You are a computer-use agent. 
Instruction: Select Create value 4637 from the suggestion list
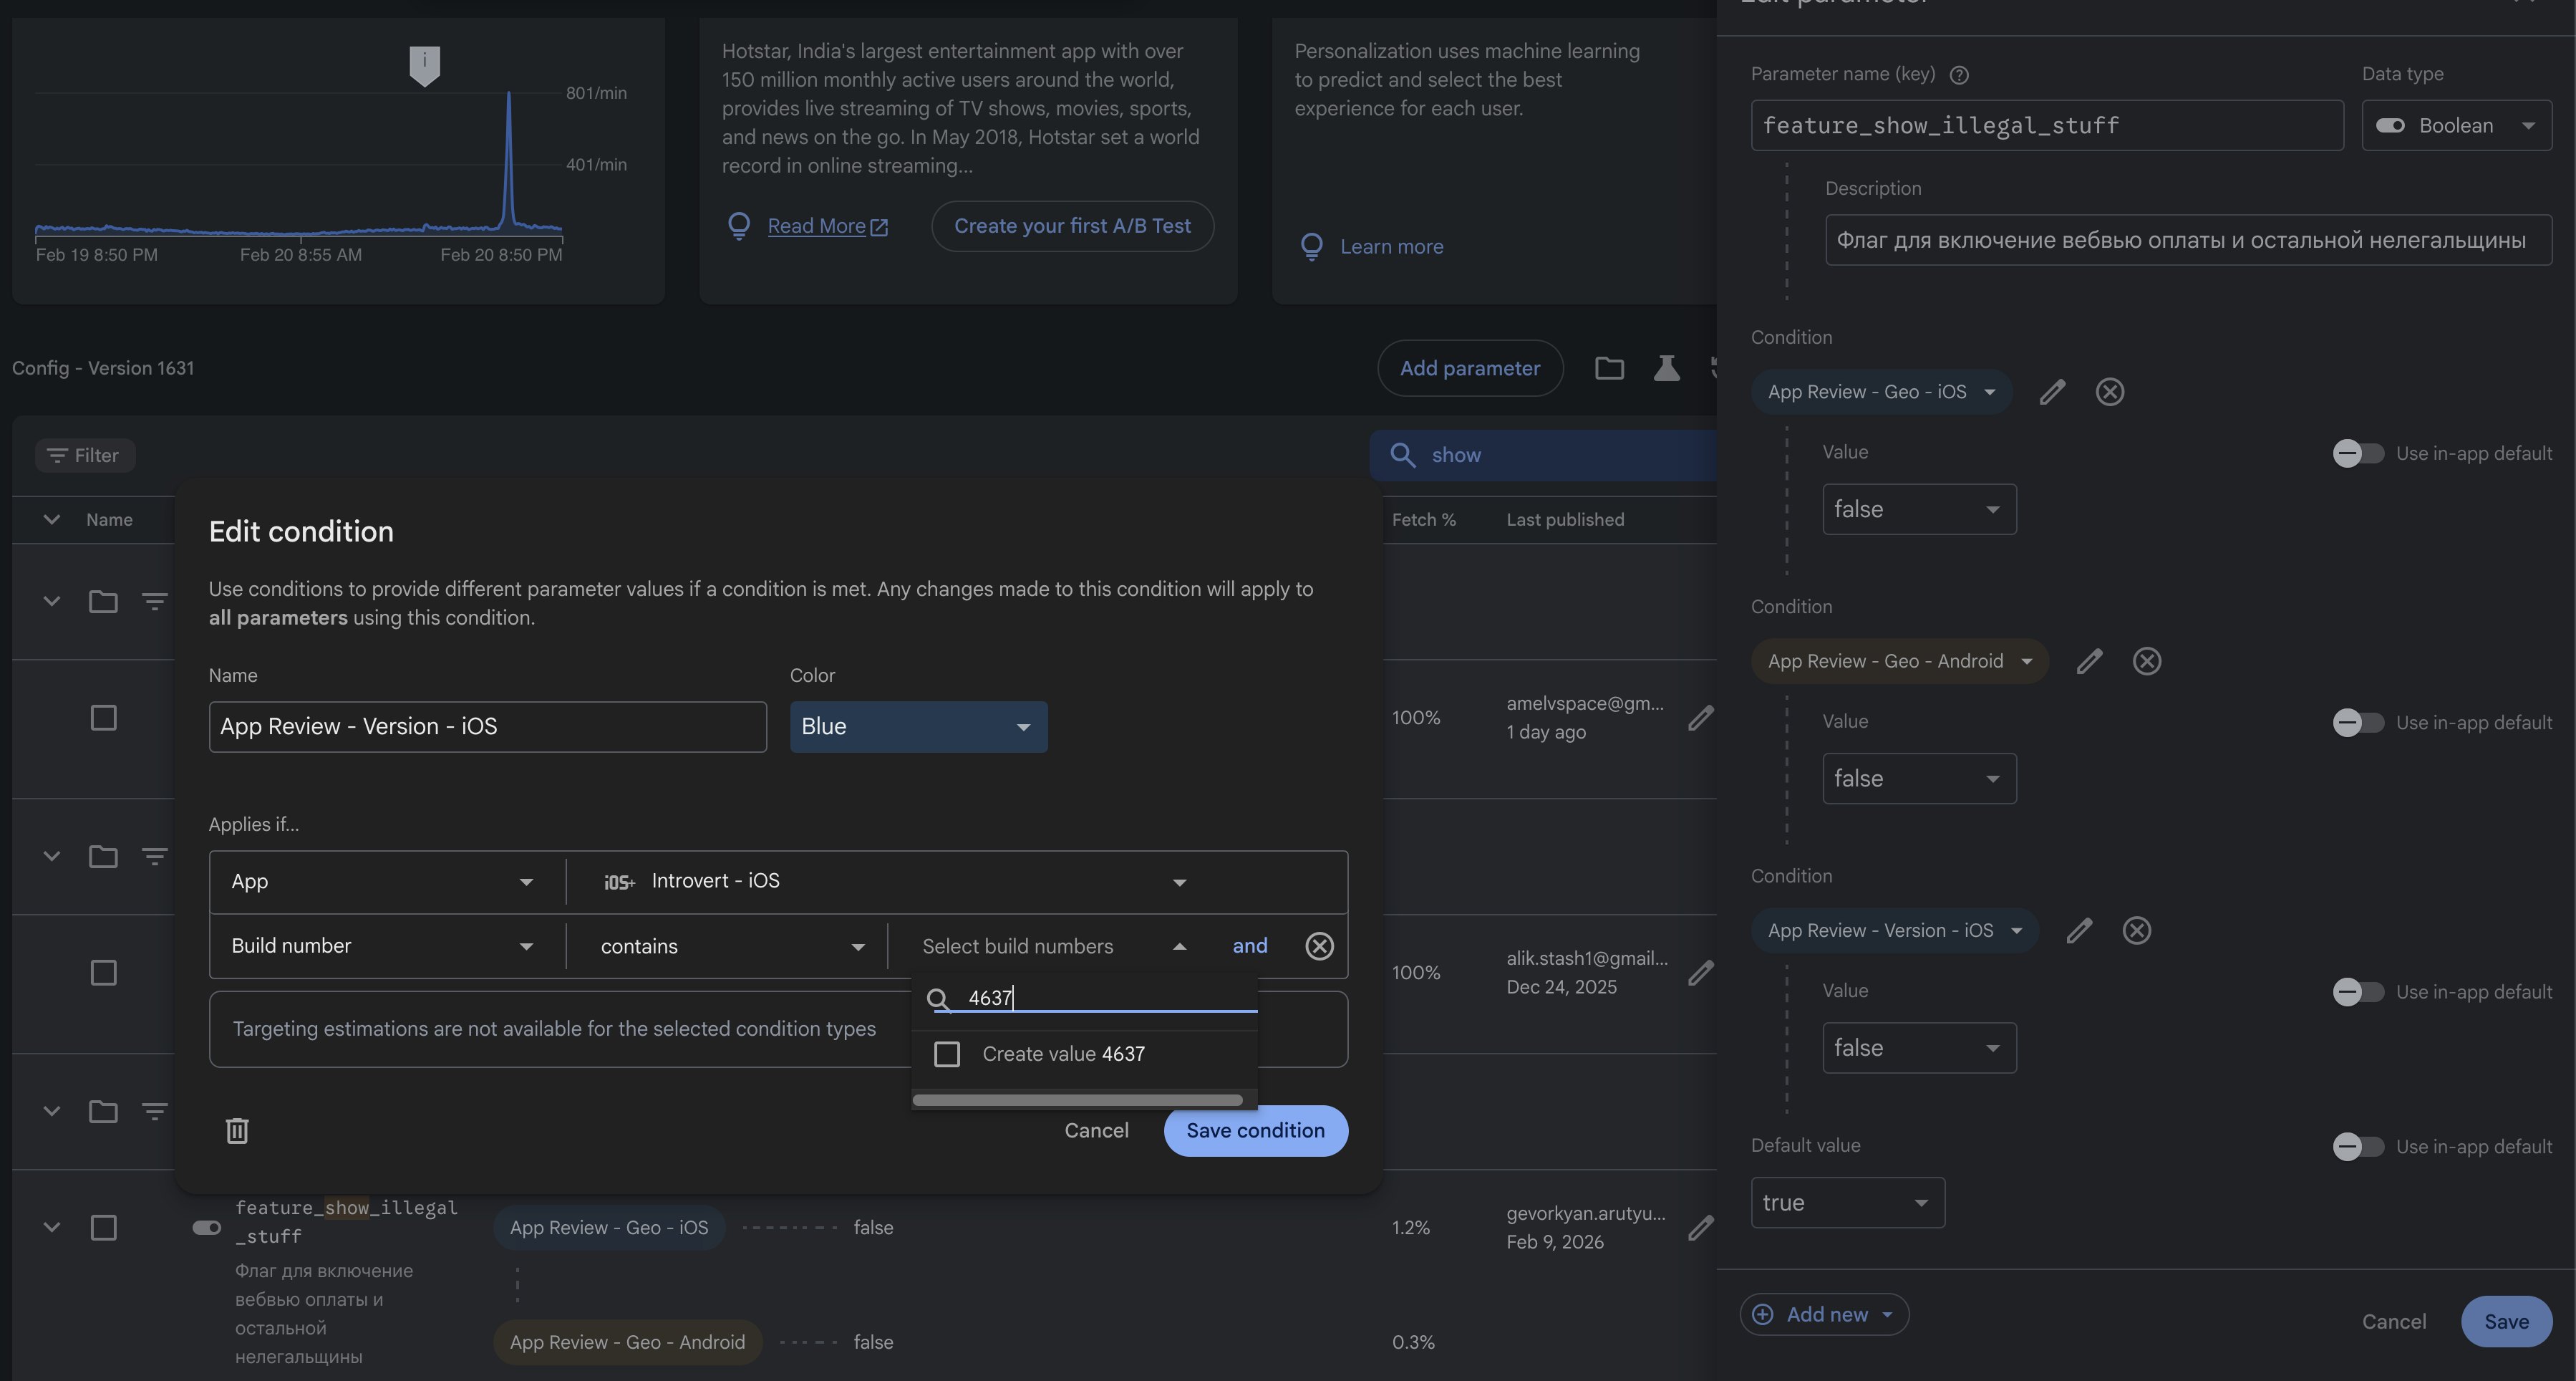coord(1063,1054)
